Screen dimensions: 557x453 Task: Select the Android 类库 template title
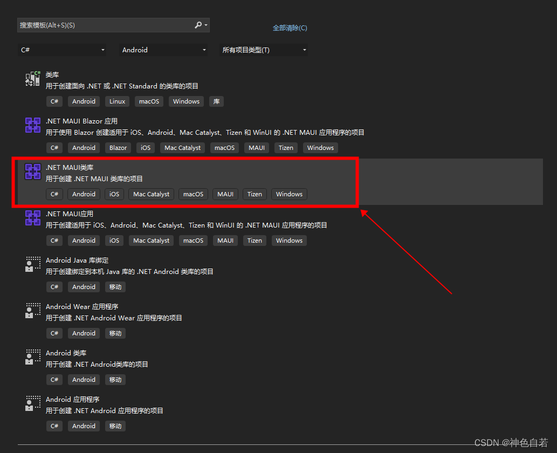click(x=66, y=353)
